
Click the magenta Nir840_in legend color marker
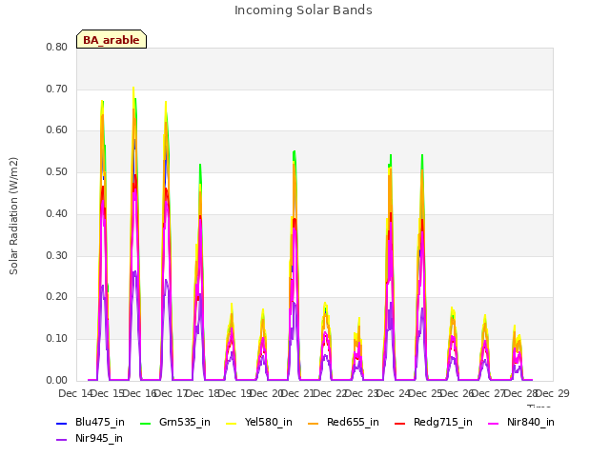494,423
